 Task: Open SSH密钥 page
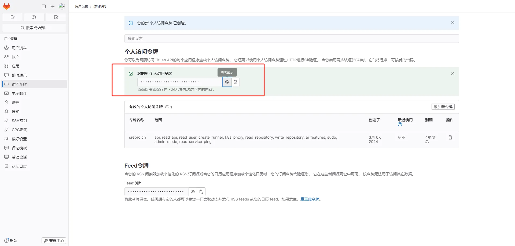(x=34, y=121)
